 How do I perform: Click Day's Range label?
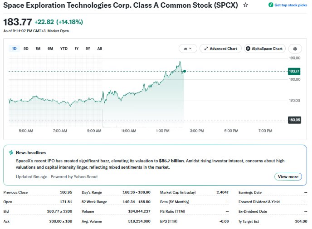point(92,192)
